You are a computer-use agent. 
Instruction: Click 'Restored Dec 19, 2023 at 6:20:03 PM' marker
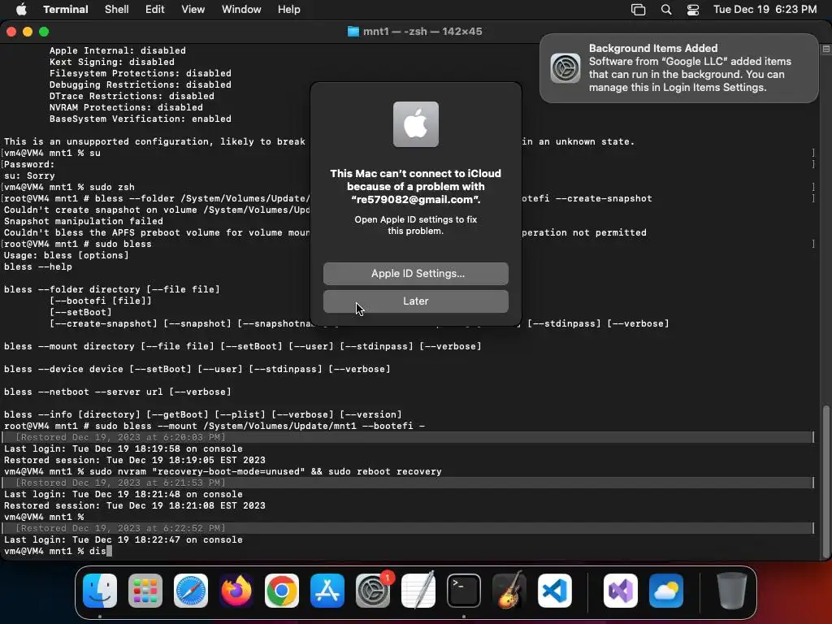coord(120,437)
